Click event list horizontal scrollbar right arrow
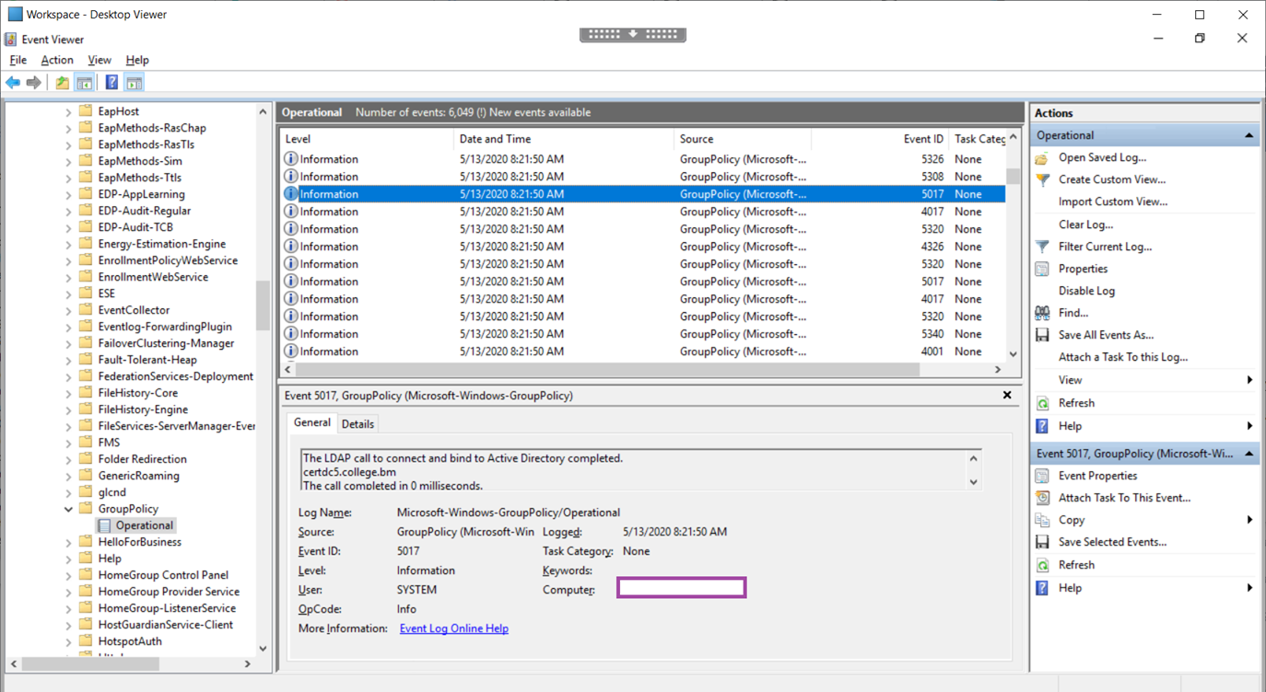Image resolution: width=1266 pixels, height=692 pixels. click(x=998, y=369)
